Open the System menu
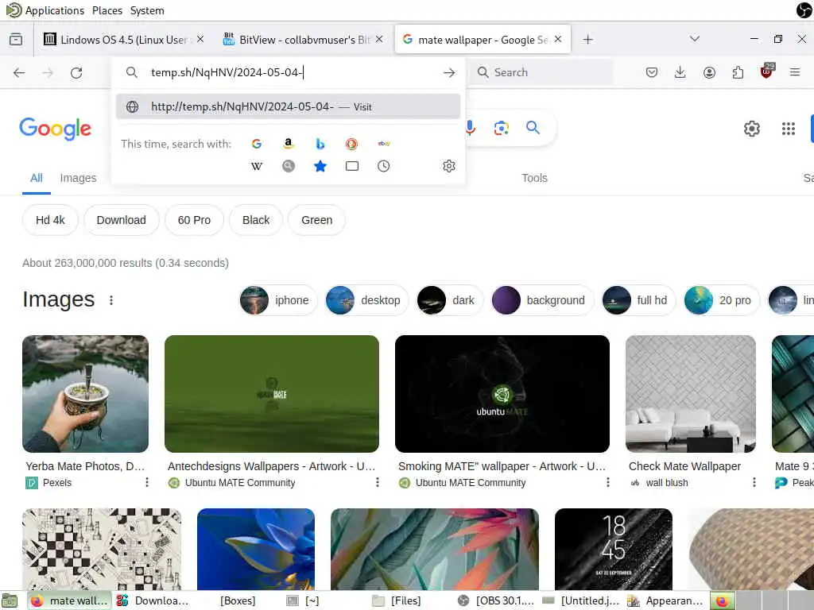814x610 pixels. [x=147, y=10]
